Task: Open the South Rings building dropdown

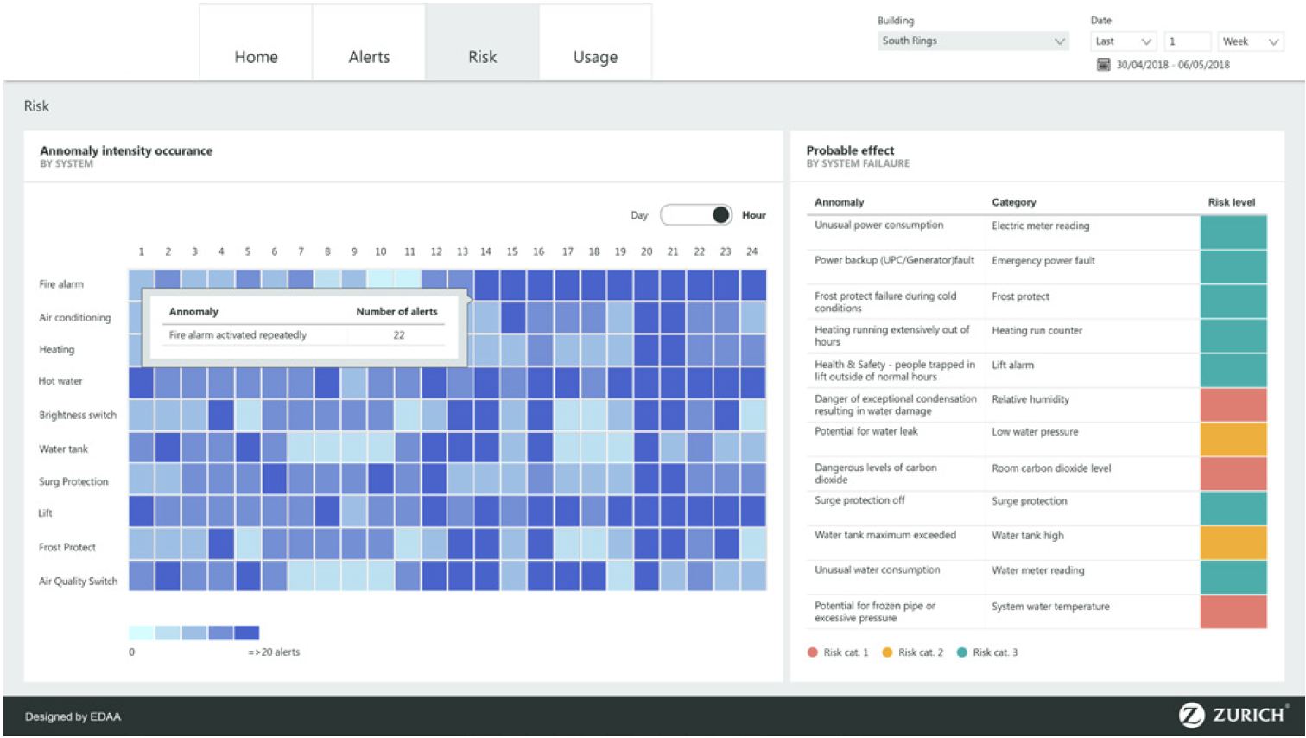Action: pos(973,41)
